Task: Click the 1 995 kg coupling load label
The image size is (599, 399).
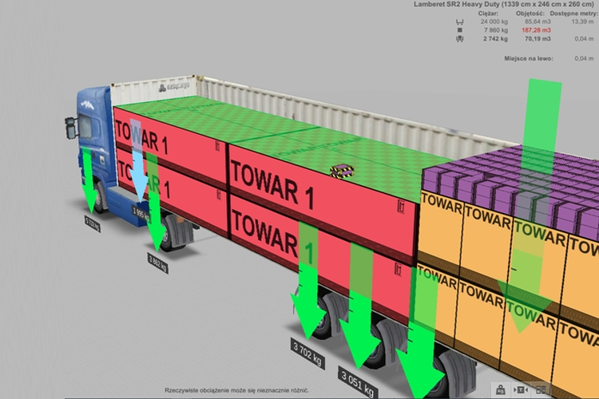Action: (141, 215)
